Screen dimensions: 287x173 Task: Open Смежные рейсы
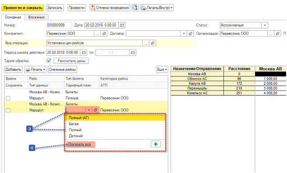62,69
